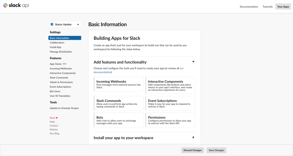Click the Features sidebar heading
The height and width of the screenshot is (156, 293).
(56, 58)
